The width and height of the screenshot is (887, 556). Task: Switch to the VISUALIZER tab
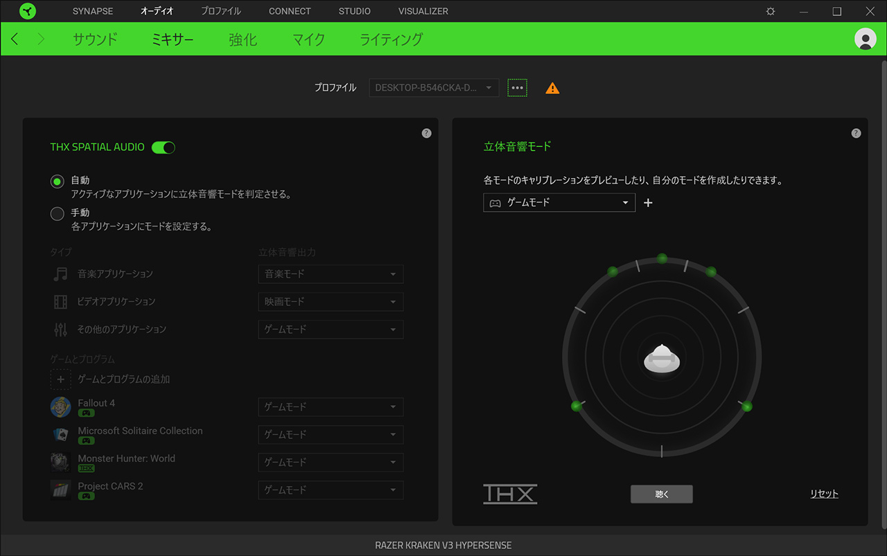click(423, 11)
